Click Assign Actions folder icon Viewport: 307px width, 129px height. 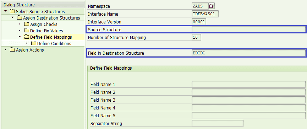click(12, 50)
